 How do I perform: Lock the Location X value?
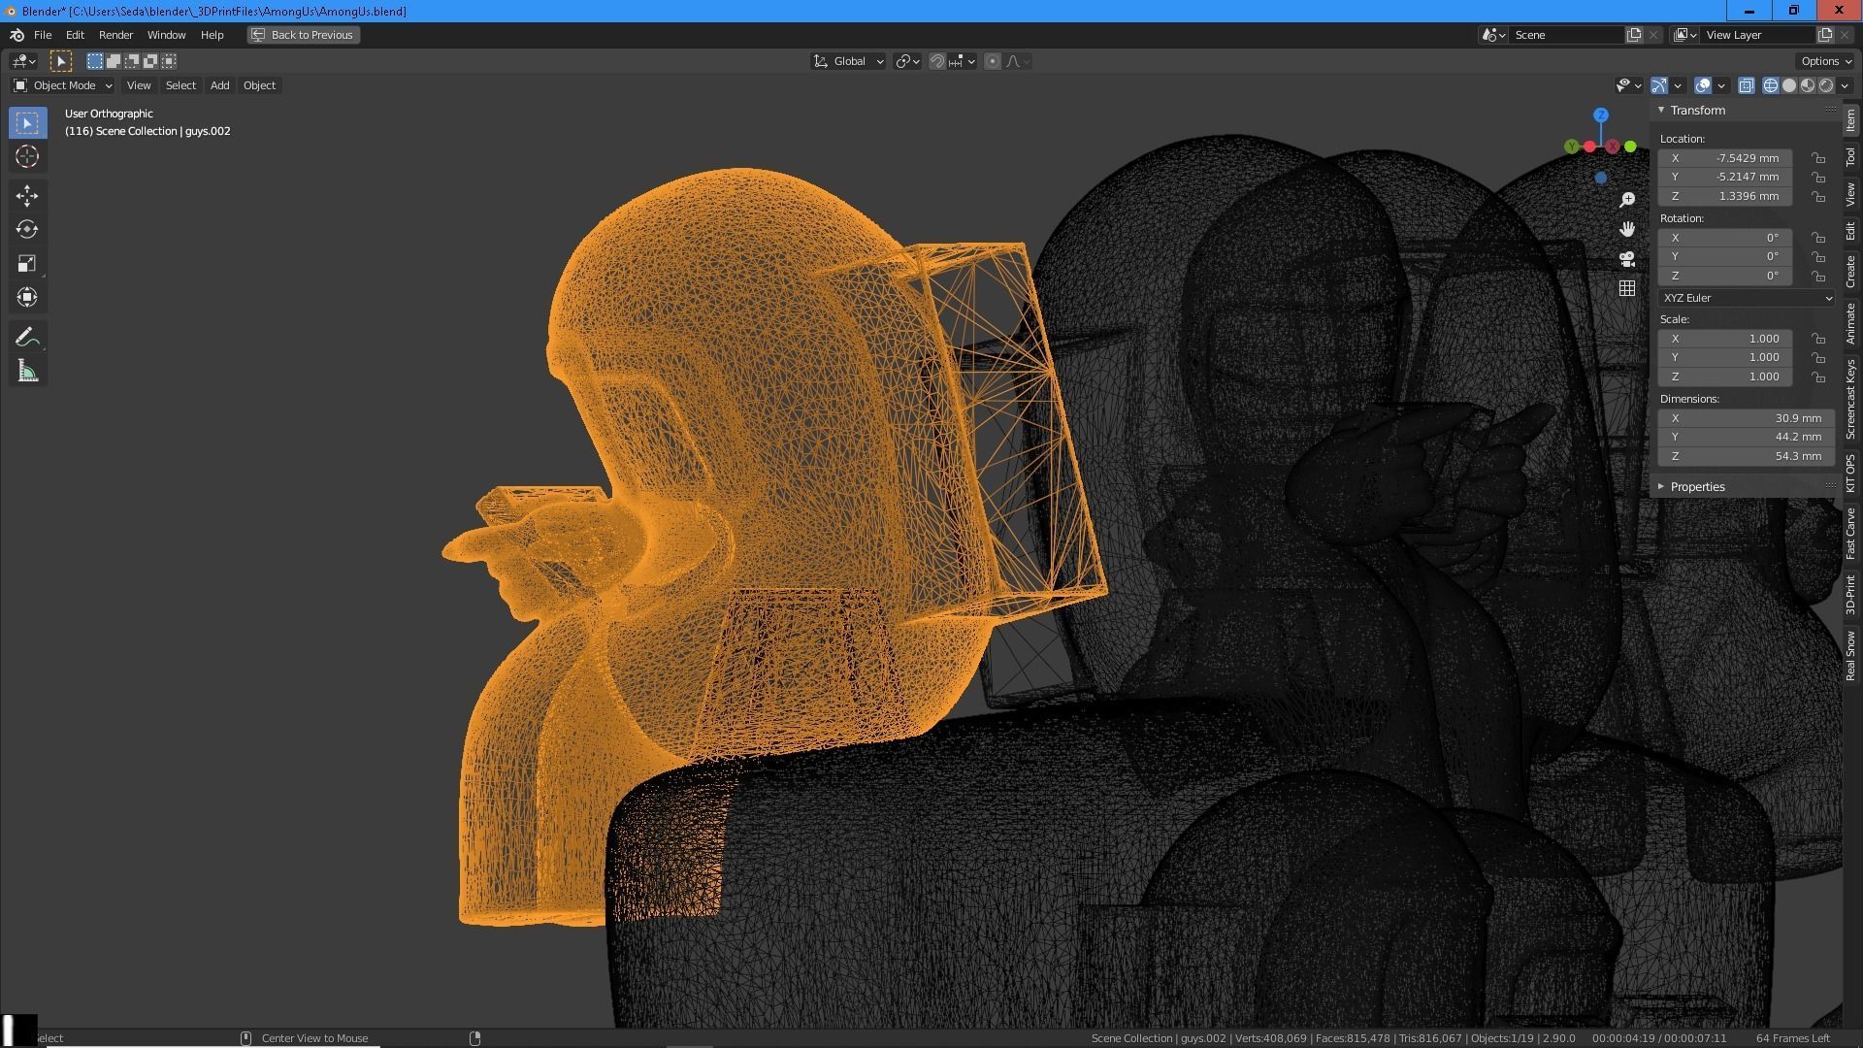point(1818,158)
